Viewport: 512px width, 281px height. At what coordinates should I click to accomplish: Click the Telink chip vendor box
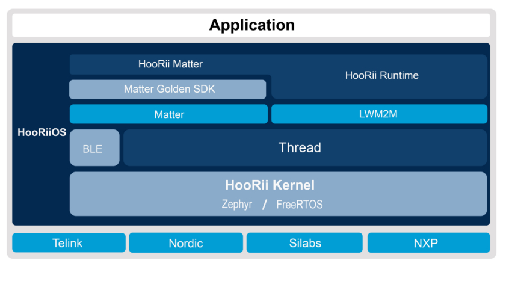click(69, 243)
